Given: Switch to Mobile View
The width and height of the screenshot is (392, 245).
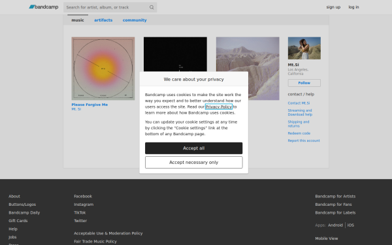Looking at the screenshot, I should (x=327, y=238).
